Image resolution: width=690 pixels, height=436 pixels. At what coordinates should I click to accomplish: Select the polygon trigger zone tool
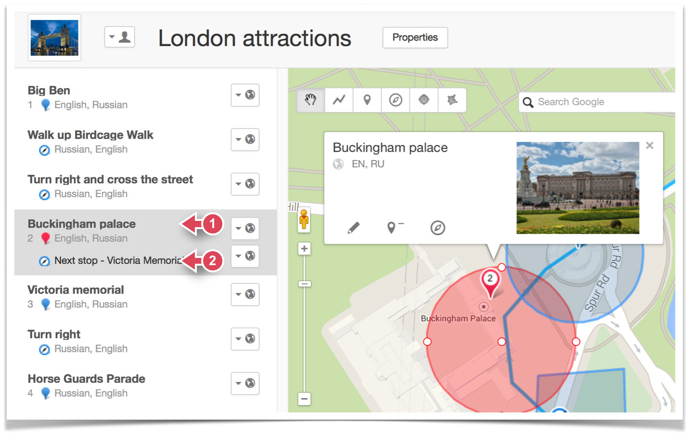click(452, 100)
